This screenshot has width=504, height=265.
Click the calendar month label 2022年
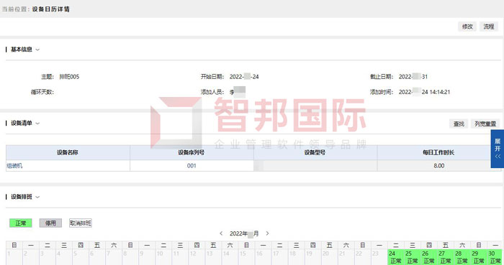[244, 233]
